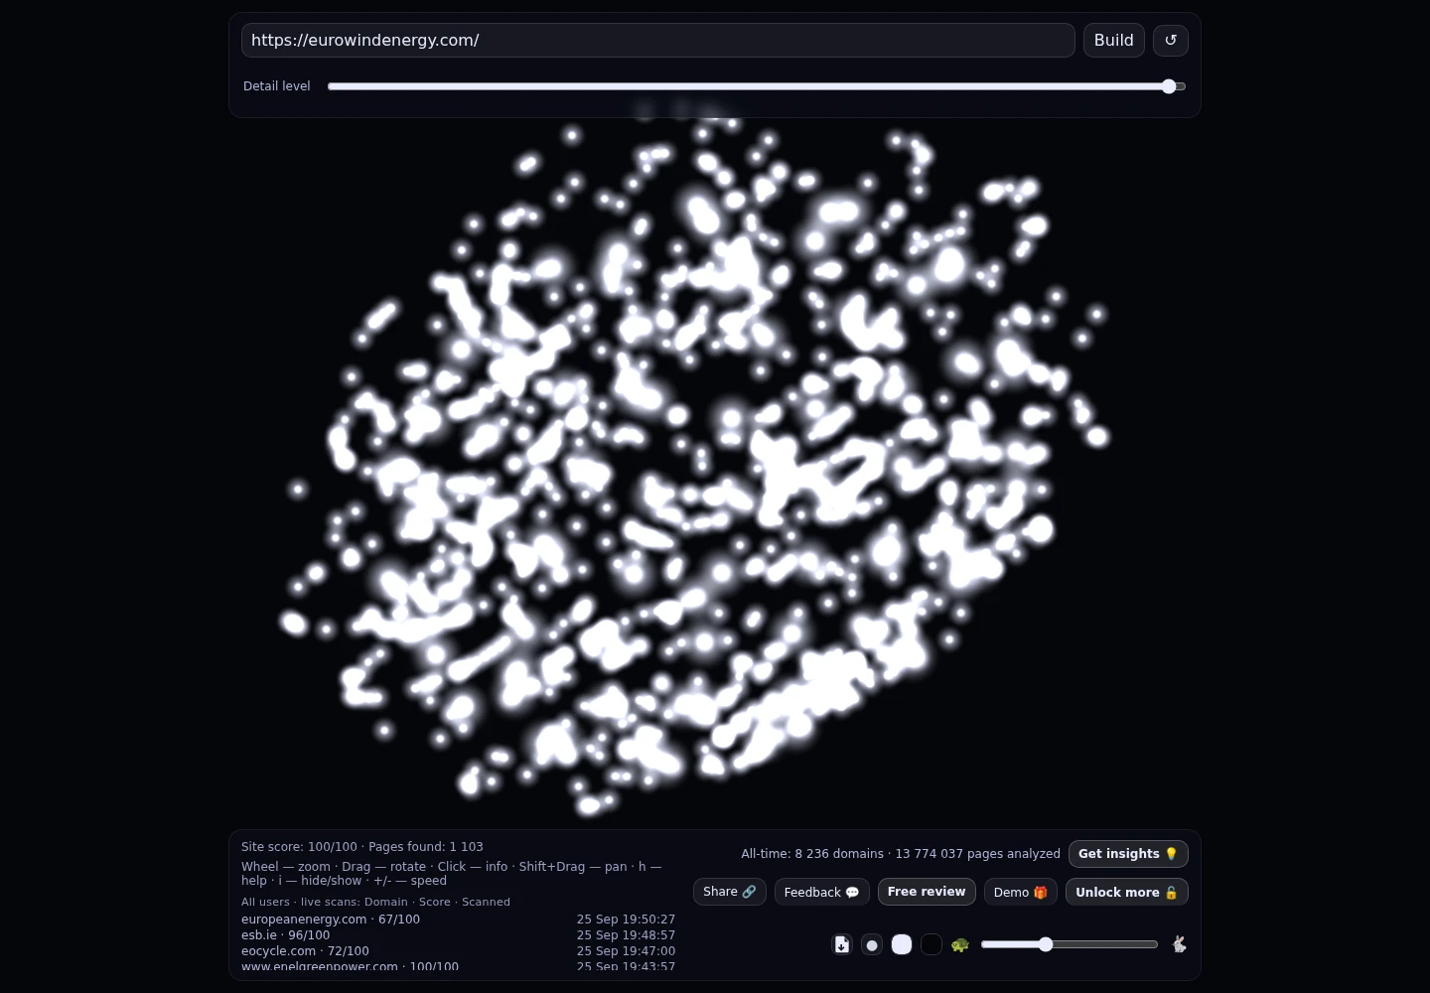Click the turtle slow-speed icon

pos(959,944)
